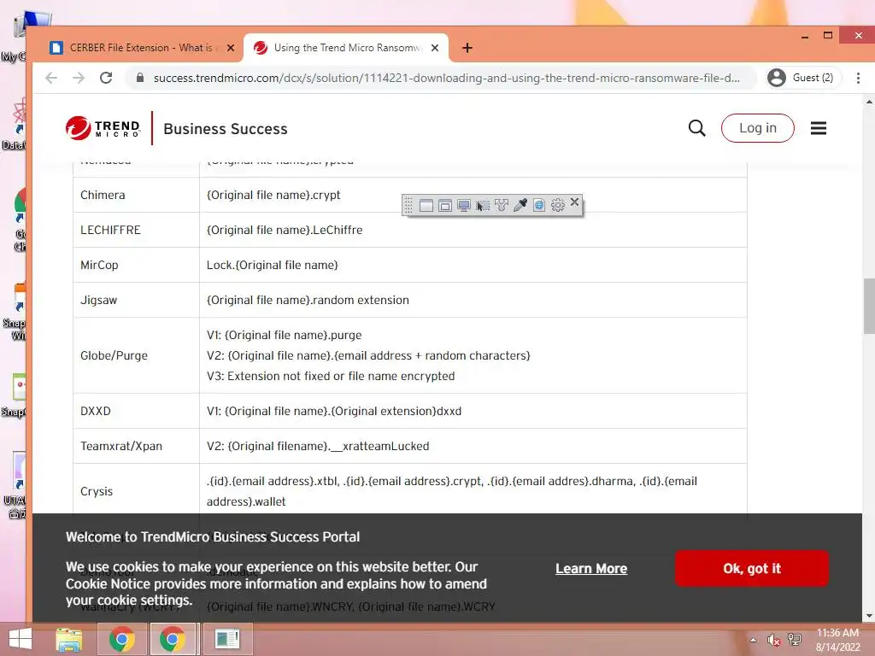Click the DXXD table cell
Screen dimensions: 875x656
pos(136,411)
